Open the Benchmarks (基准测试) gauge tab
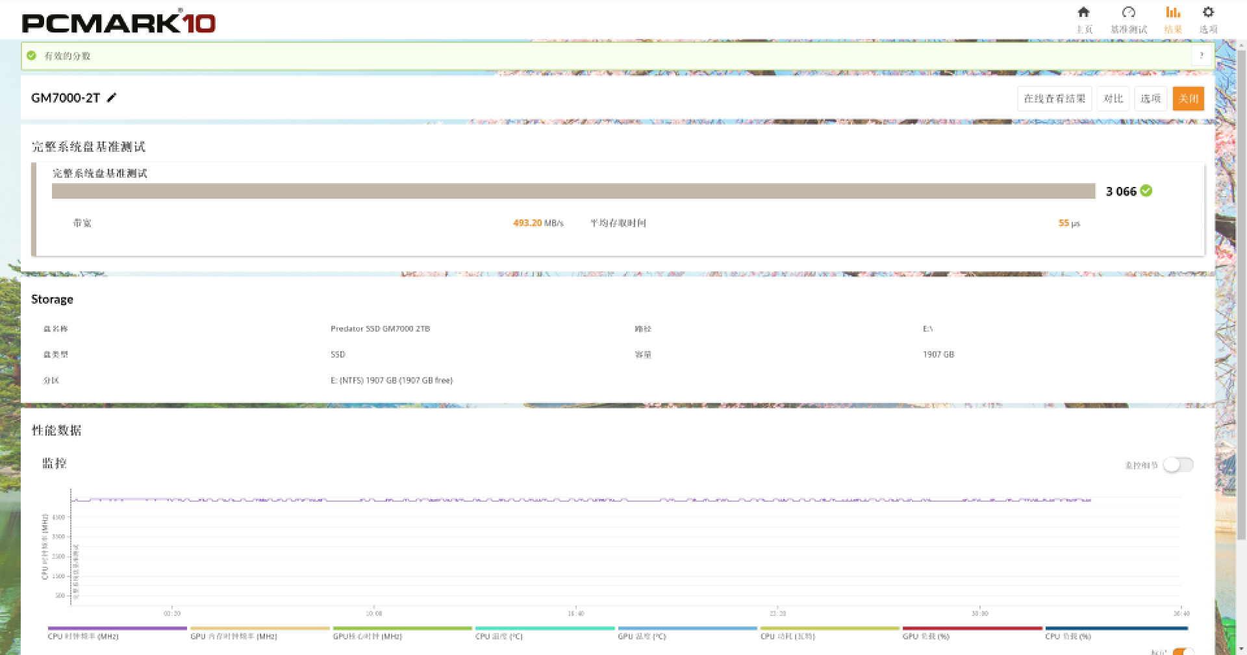 coord(1129,19)
